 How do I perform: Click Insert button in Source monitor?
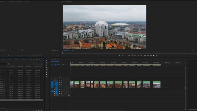tap(34, 56)
